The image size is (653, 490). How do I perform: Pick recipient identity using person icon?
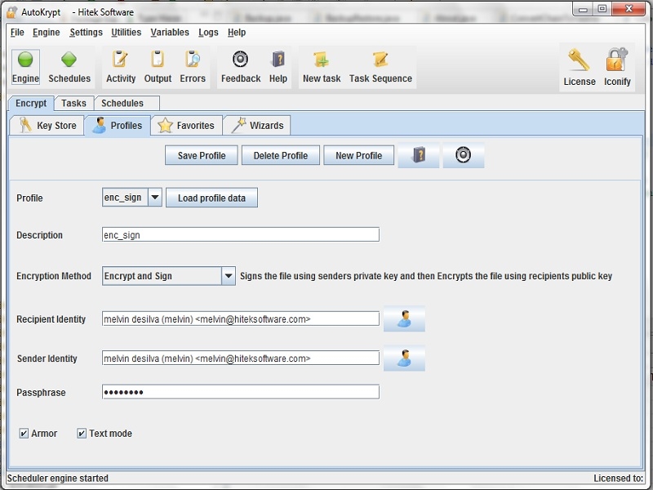(x=404, y=319)
